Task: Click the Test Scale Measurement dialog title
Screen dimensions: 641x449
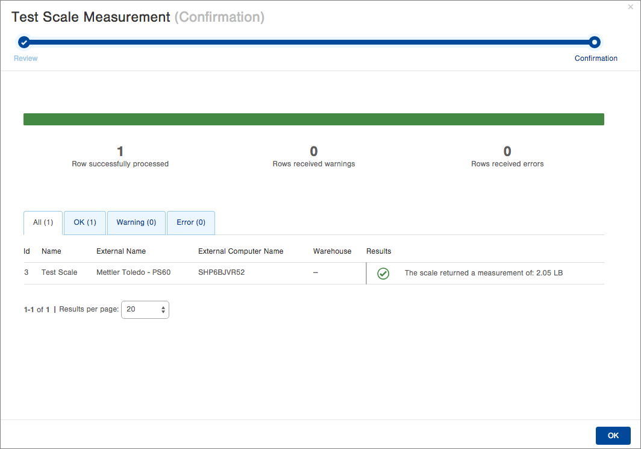Action: pyautogui.click(x=138, y=17)
